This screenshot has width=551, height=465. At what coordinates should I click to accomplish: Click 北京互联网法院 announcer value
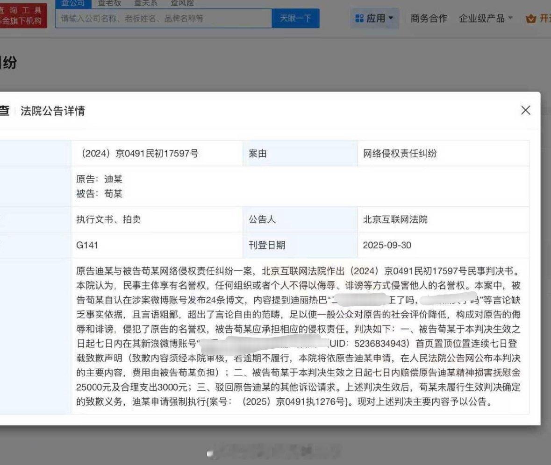(395, 219)
